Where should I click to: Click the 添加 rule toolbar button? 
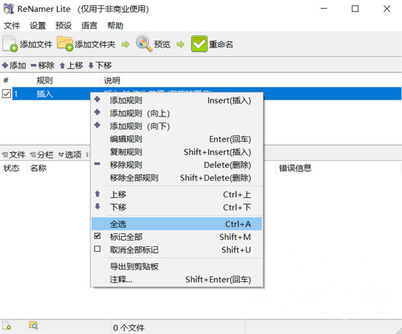point(14,66)
